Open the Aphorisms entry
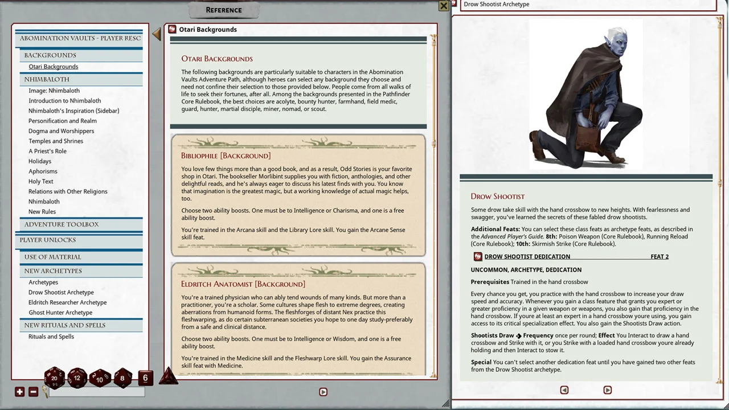Viewport: 729px width, 410px height. 43,171
